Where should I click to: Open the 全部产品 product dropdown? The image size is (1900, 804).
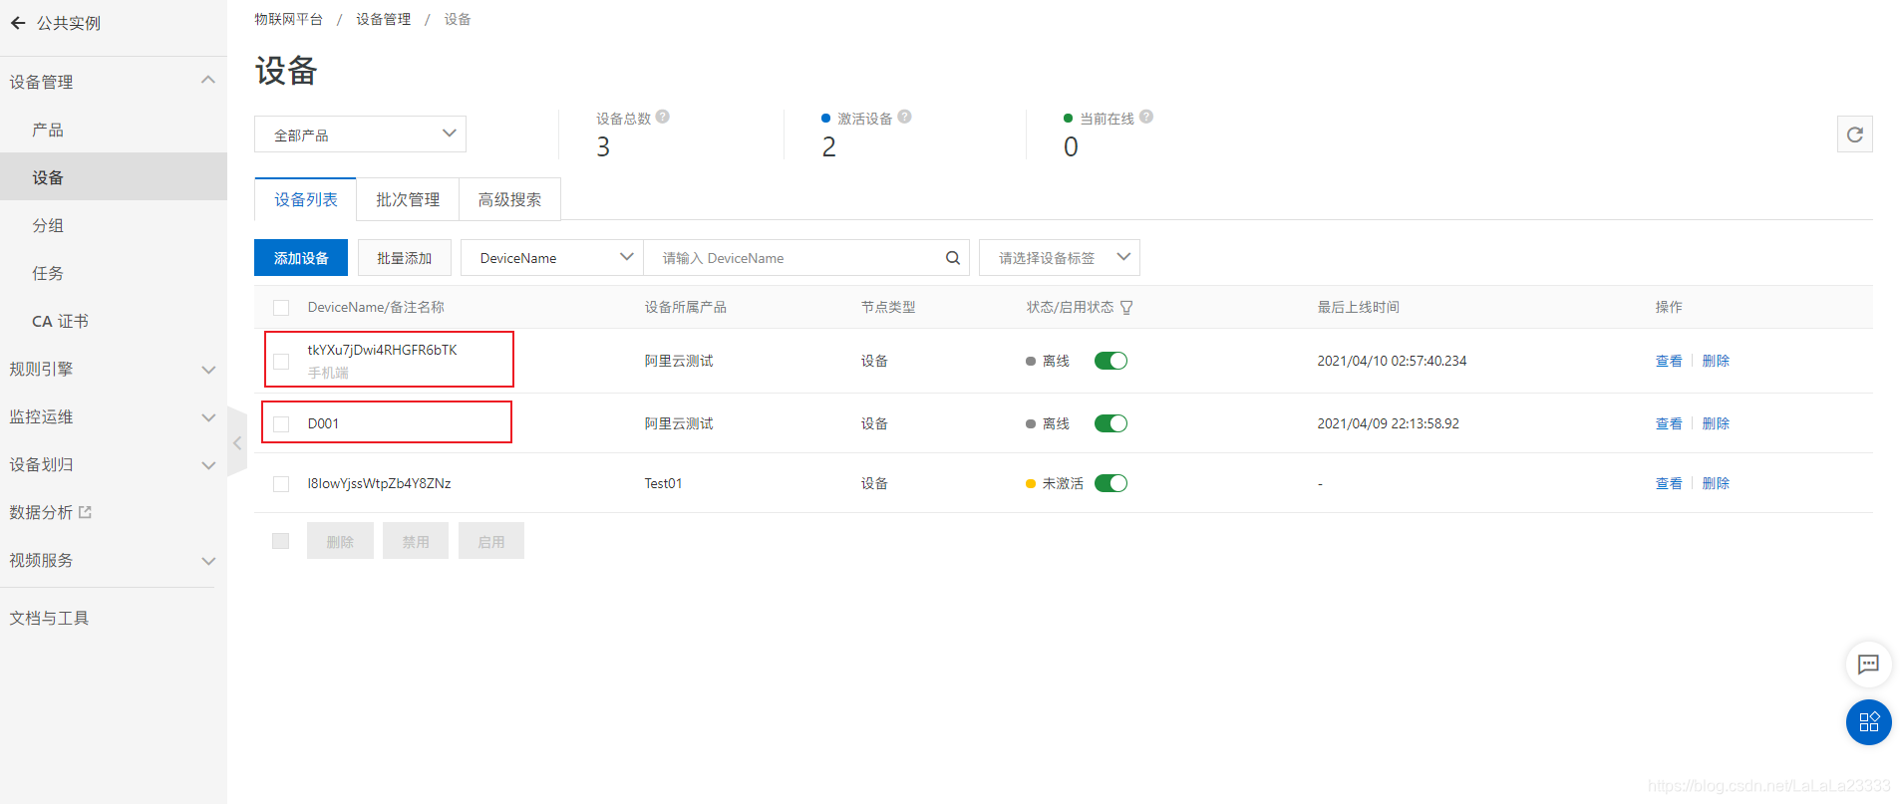tap(360, 134)
